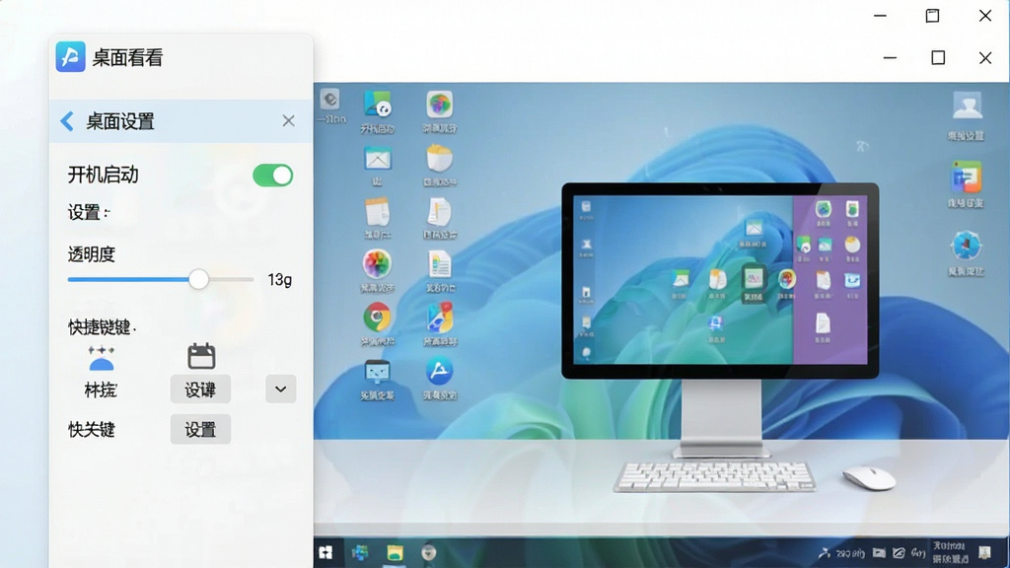Click the calendar shortcut icon
Screen dimensions: 1010x568
click(201, 356)
